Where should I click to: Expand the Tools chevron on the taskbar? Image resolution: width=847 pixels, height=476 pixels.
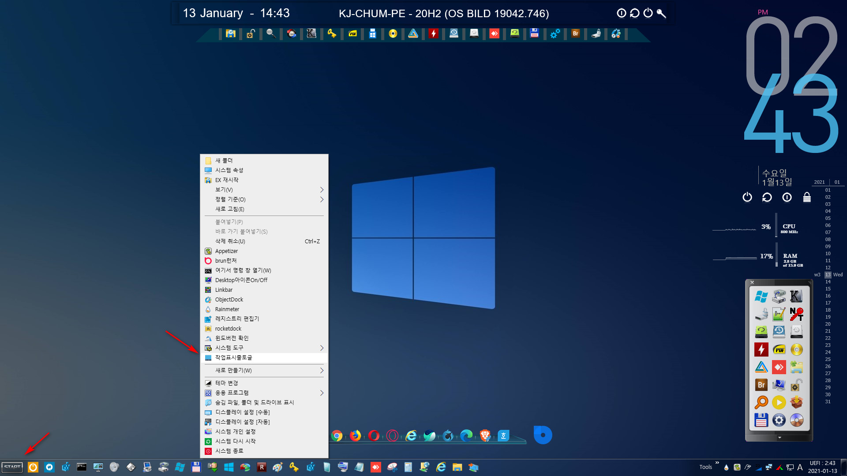coord(717,463)
